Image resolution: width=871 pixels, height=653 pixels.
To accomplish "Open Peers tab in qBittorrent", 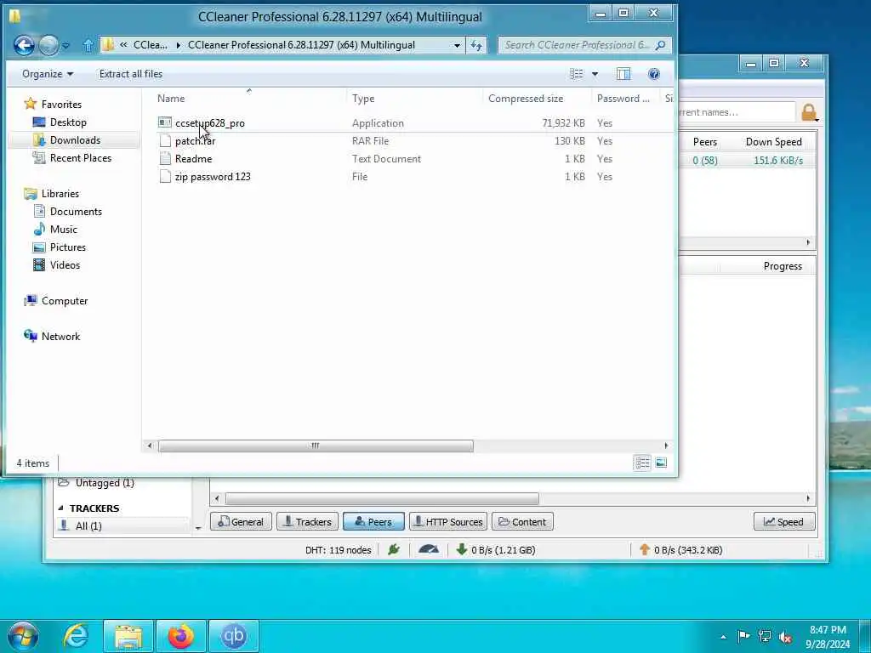I will [373, 521].
